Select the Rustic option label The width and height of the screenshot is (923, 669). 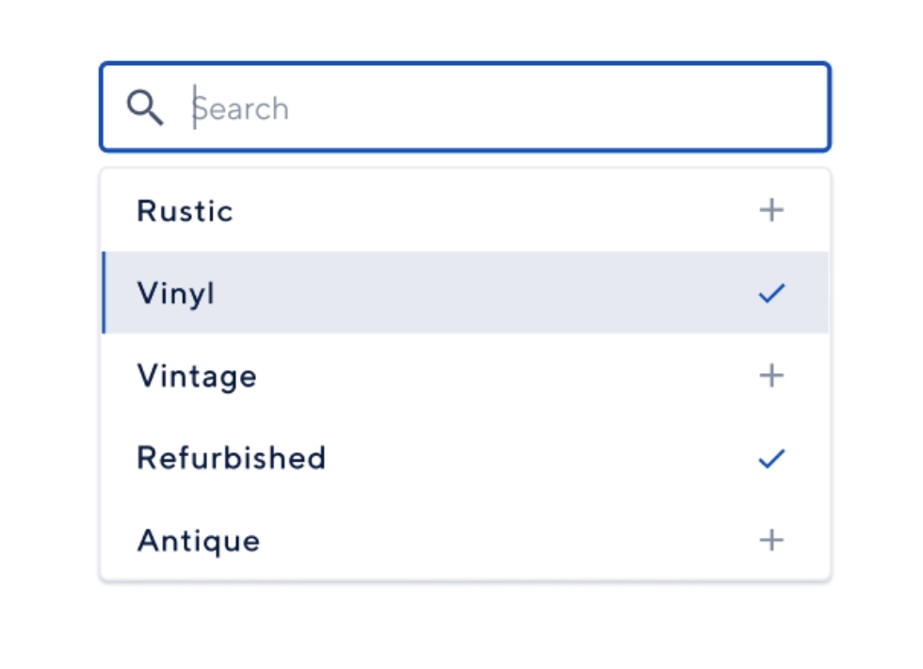click(185, 211)
